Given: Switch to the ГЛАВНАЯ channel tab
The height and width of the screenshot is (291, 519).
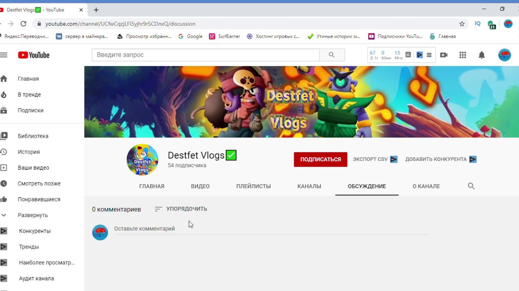Looking at the screenshot, I should point(152,186).
